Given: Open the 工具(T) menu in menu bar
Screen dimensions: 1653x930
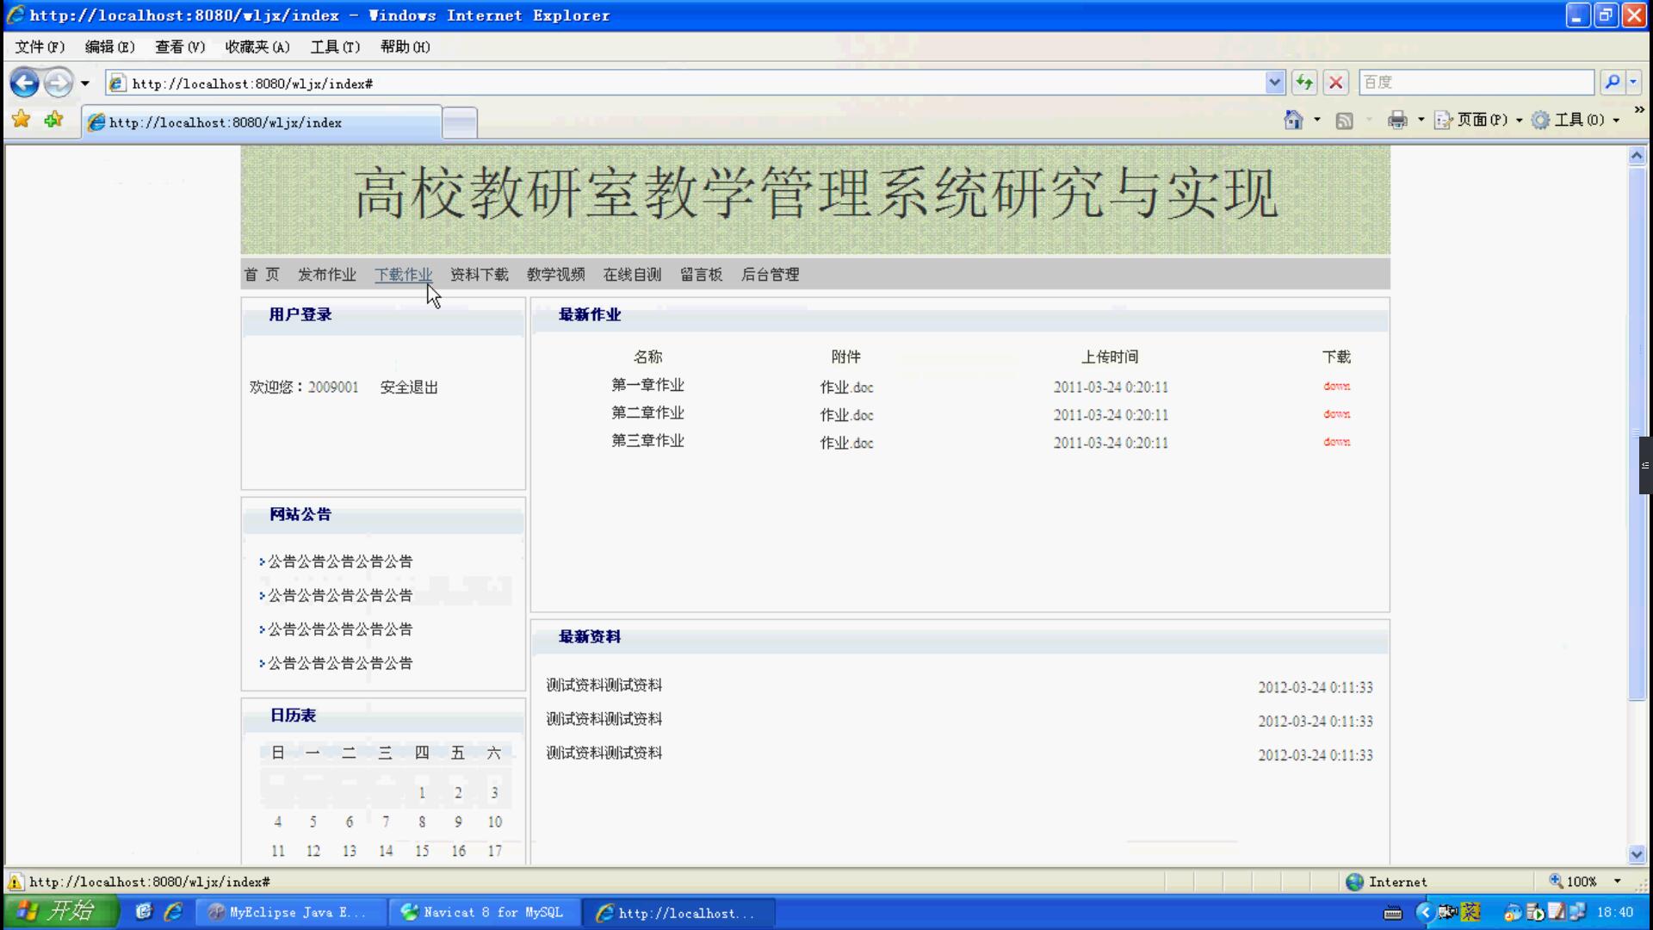Looking at the screenshot, I should (335, 46).
